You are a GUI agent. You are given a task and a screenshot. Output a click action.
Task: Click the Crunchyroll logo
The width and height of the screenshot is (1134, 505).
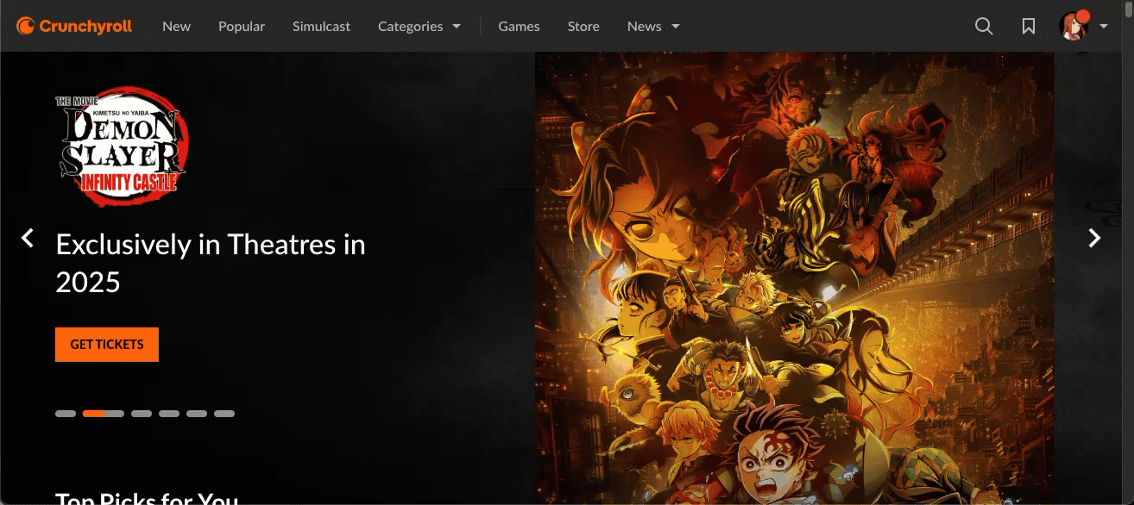click(74, 26)
